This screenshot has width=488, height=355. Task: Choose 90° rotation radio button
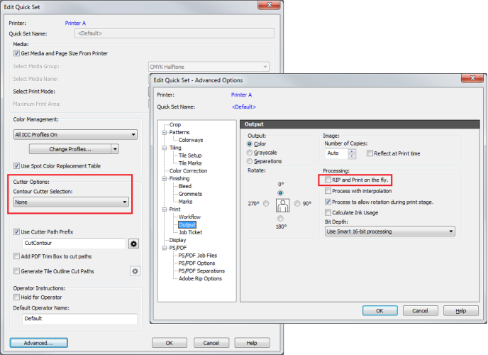point(299,204)
